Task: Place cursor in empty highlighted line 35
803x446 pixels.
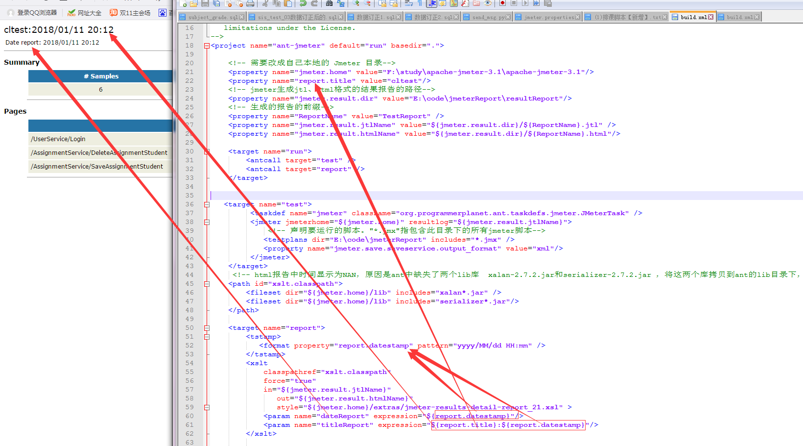Action: [x=507, y=196]
